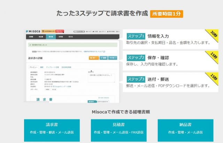Click the 保存・確認 step title
The width and height of the screenshot is (223, 143).
(158, 58)
